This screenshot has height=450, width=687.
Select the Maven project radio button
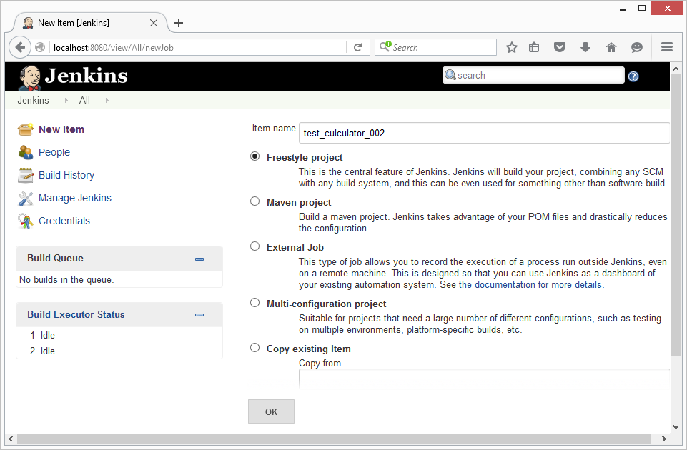point(254,201)
